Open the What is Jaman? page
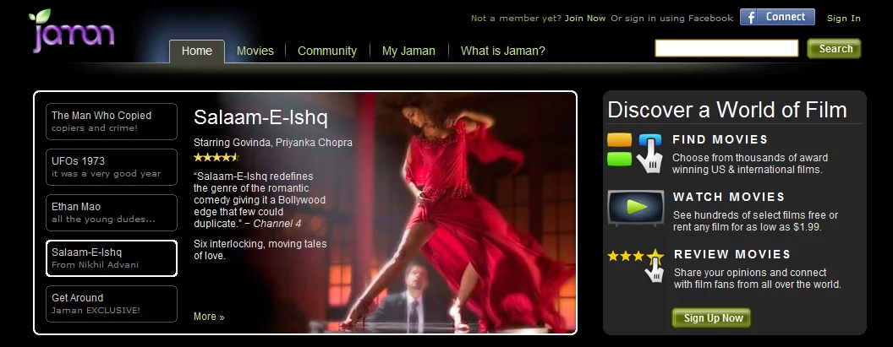This screenshot has height=347, width=893. pos(502,51)
